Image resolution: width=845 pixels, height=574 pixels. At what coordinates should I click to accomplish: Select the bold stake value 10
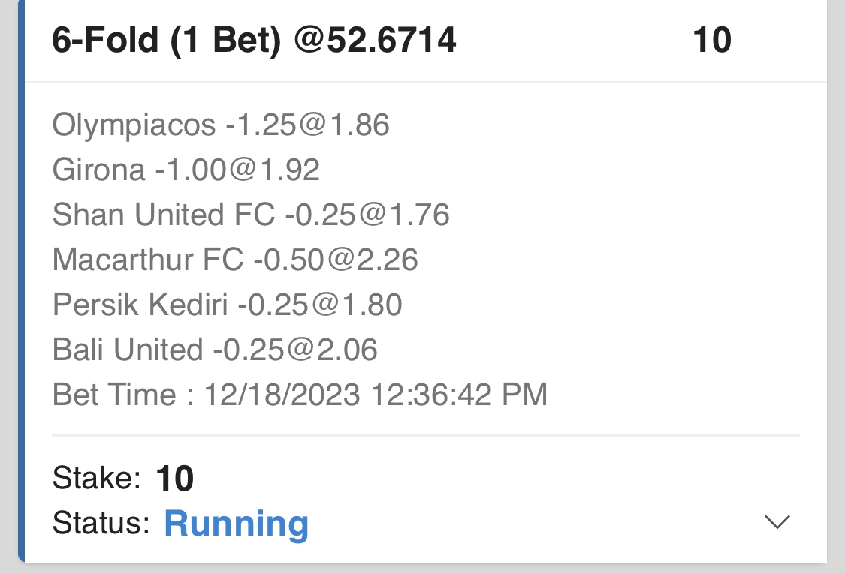pyautogui.click(x=174, y=479)
